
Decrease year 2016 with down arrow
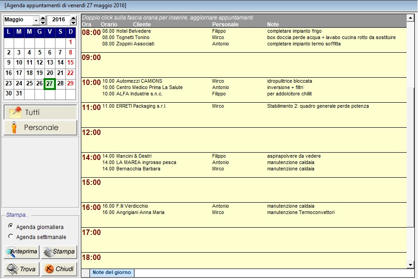point(73,23)
